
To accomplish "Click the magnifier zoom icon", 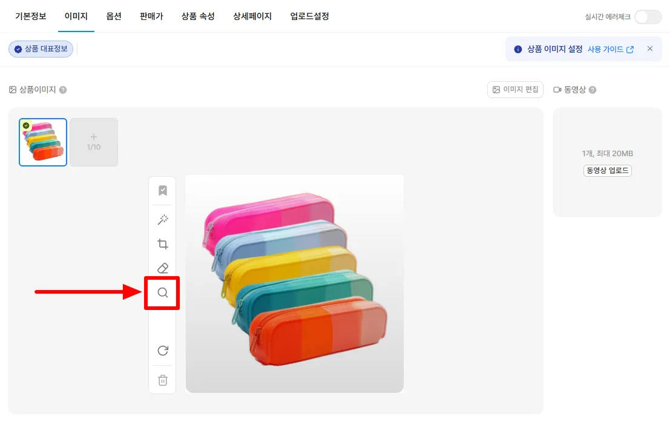I will click(163, 293).
